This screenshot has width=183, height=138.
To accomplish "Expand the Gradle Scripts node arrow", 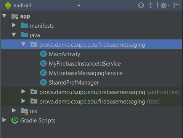I will coord(4,120).
